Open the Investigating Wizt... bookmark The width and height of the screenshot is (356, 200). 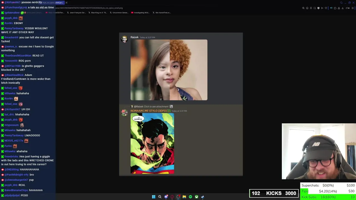pyautogui.click(x=140, y=12)
